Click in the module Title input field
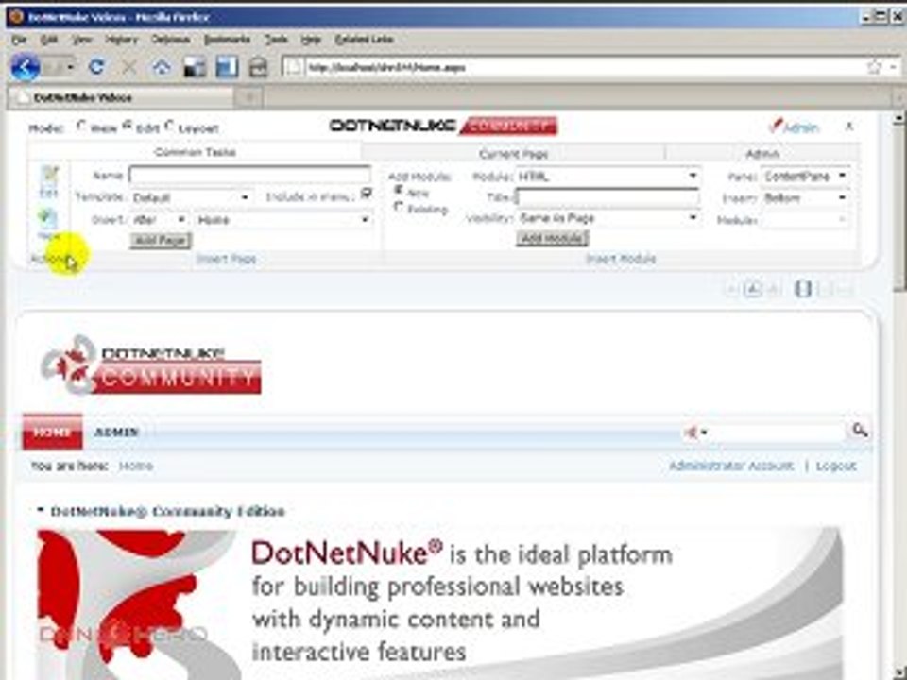 pyautogui.click(x=608, y=197)
